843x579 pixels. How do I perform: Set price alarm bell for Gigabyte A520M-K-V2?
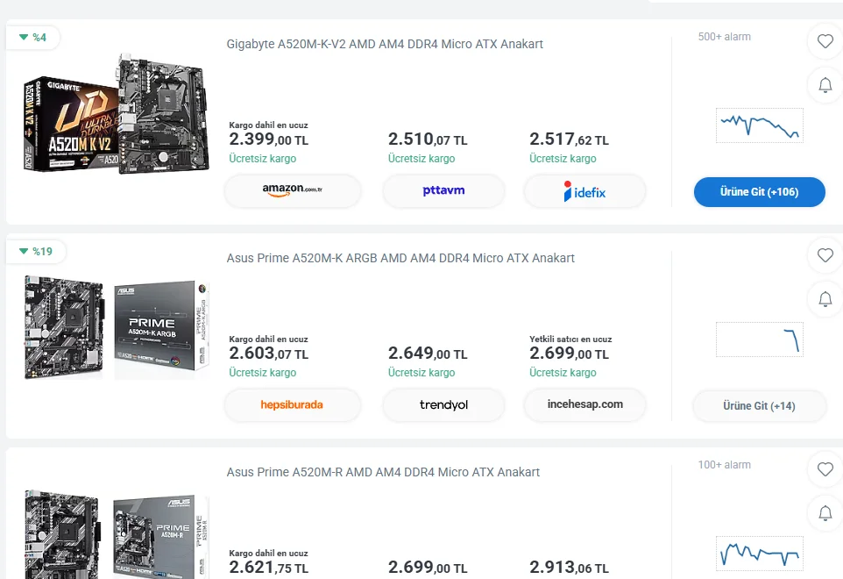(x=825, y=85)
